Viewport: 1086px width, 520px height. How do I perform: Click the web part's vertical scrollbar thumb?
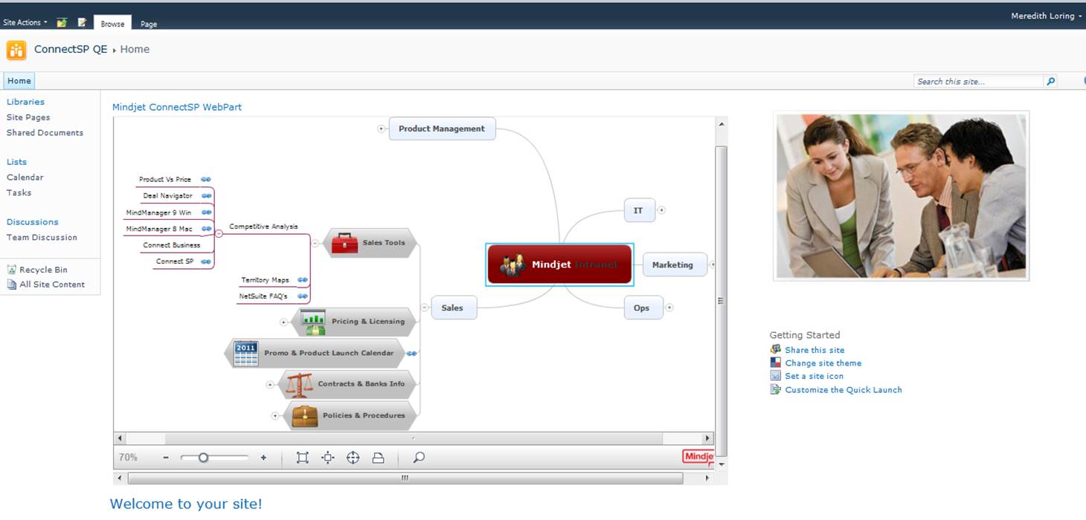721,301
